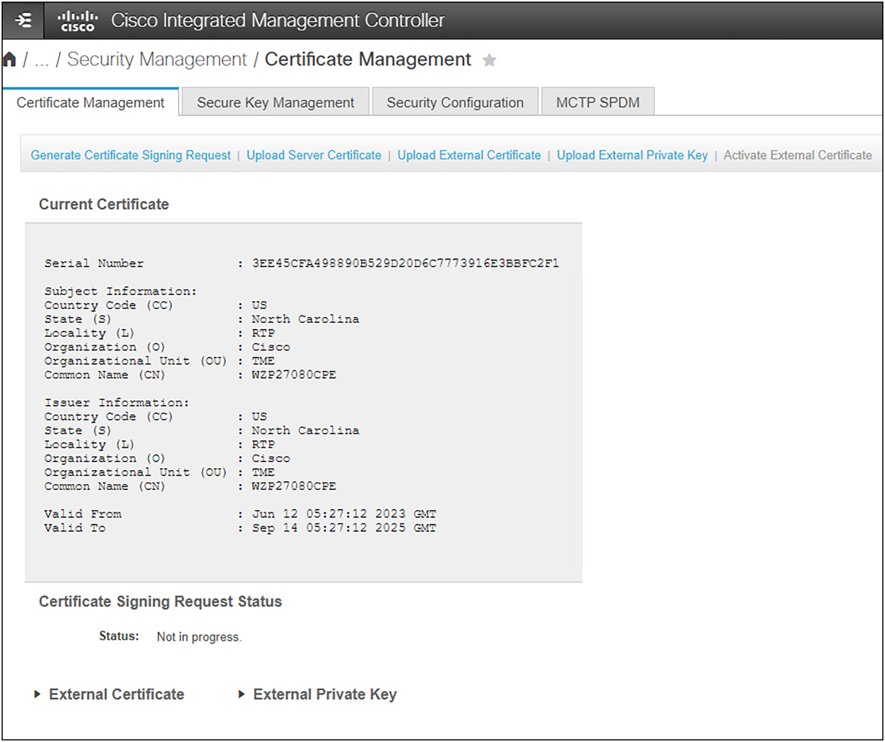Expand the External Private Key section

coord(317,694)
